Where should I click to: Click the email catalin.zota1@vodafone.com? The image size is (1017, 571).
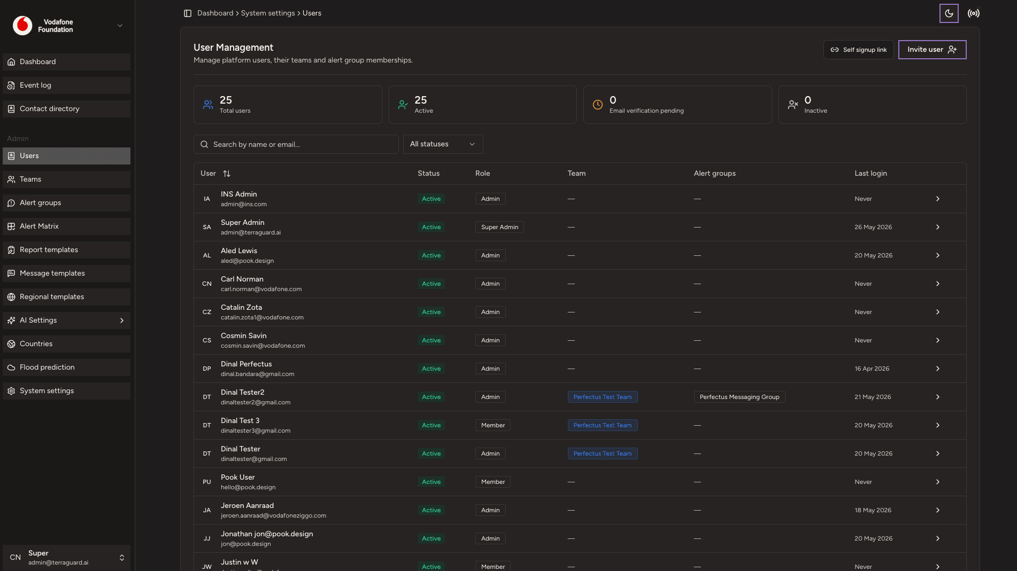pos(262,318)
